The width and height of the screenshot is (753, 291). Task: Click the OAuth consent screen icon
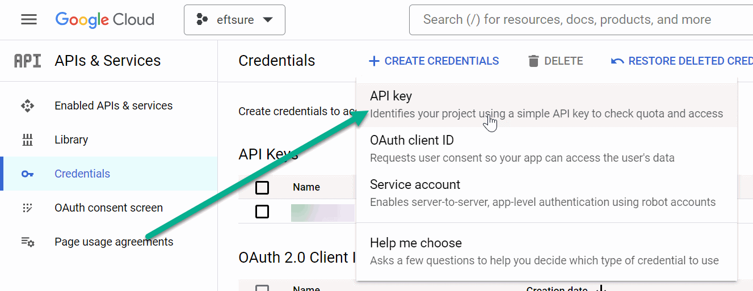(27, 208)
